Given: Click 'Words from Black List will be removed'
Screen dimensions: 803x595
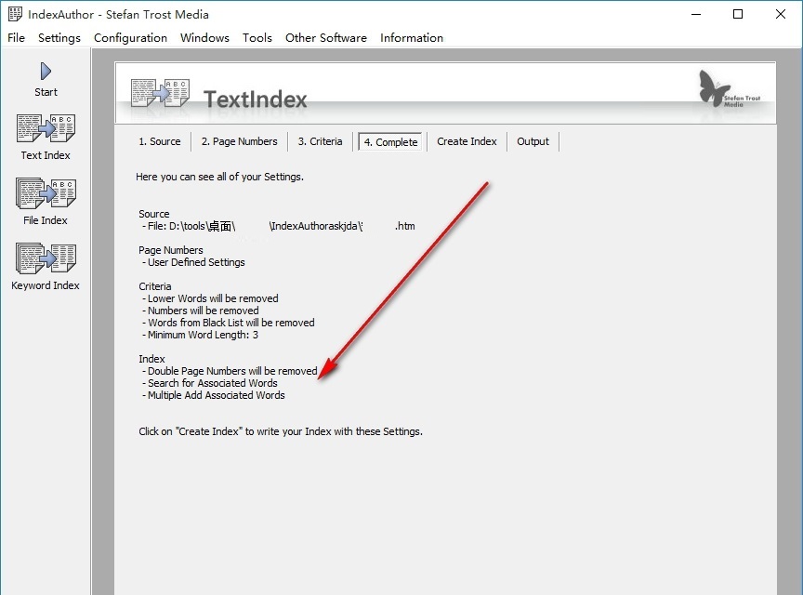Looking at the screenshot, I should 229,323.
